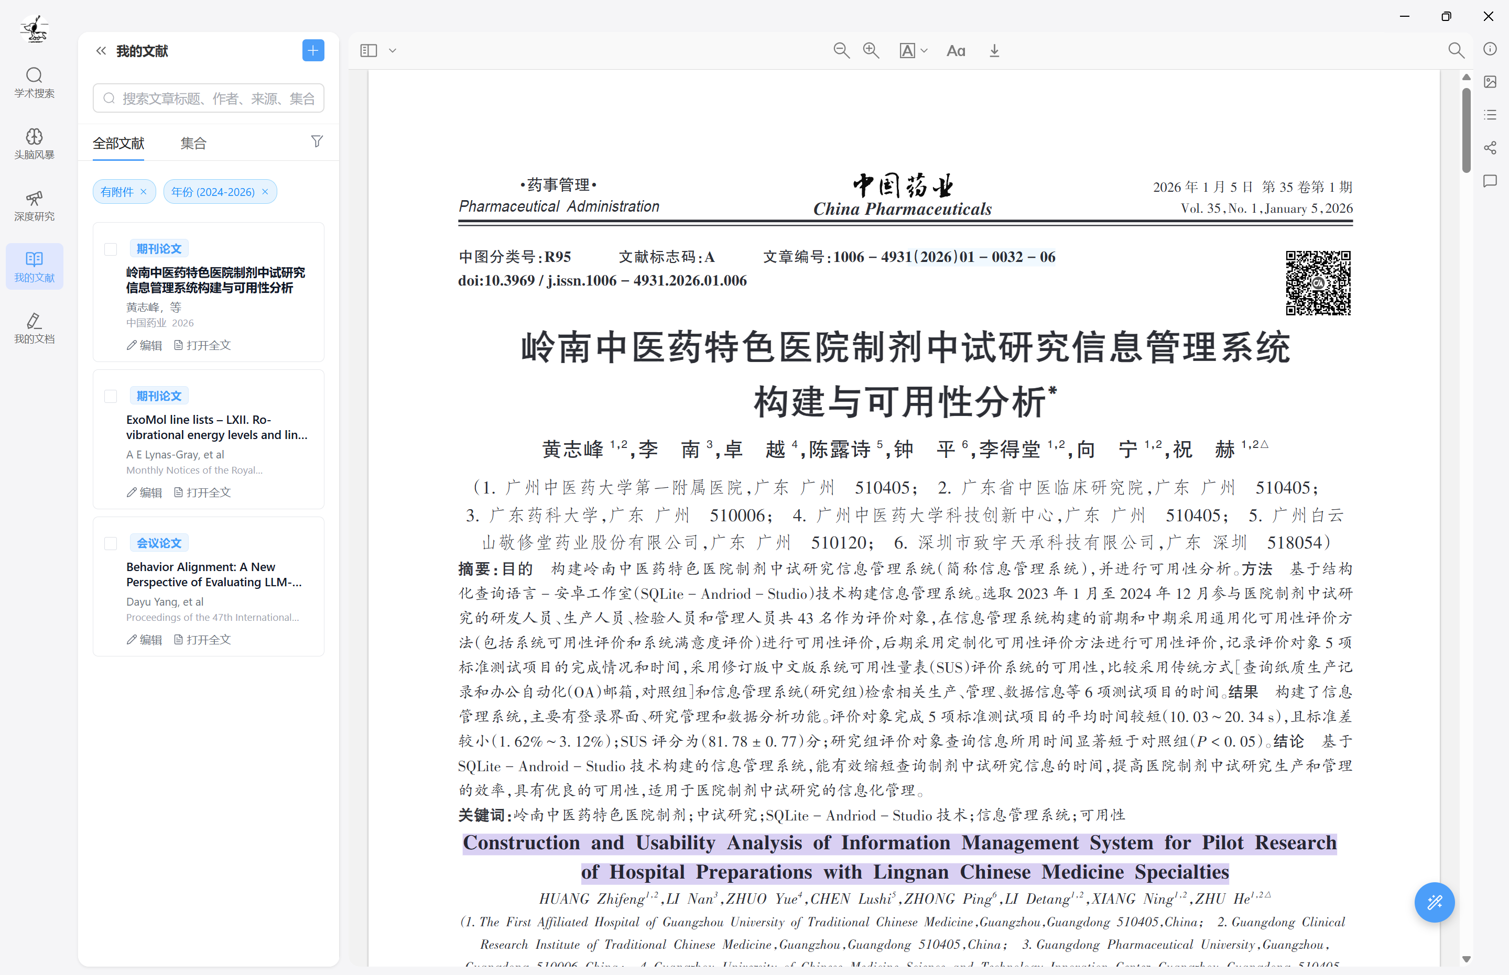Click the zoom in magnifier icon
Viewport: 1509px width, 975px height.
[x=871, y=51]
